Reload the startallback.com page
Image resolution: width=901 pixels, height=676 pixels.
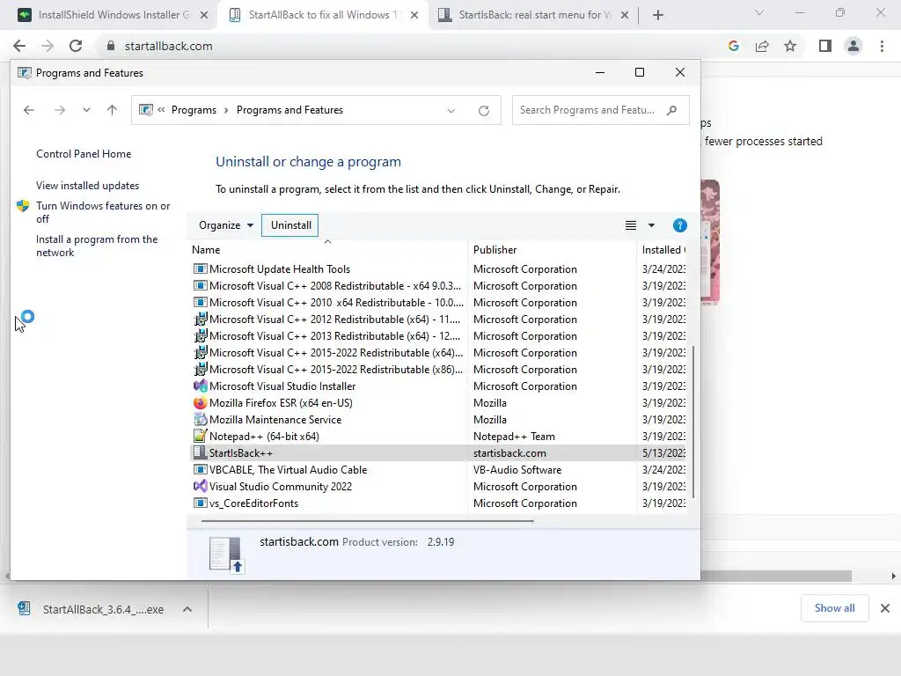(x=76, y=46)
